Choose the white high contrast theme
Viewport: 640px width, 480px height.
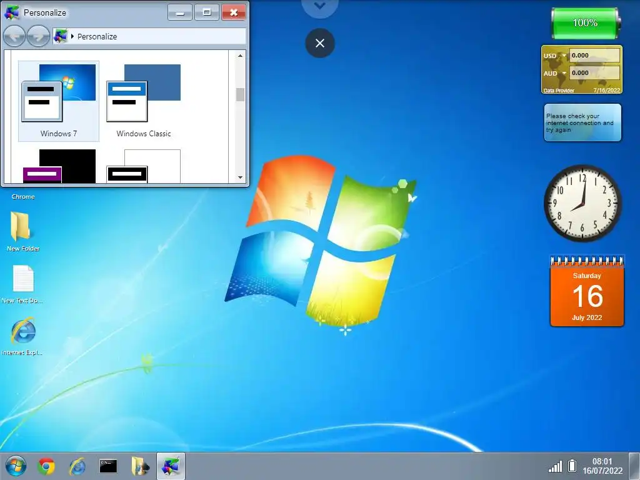pyautogui.click(x=144, y=166)
